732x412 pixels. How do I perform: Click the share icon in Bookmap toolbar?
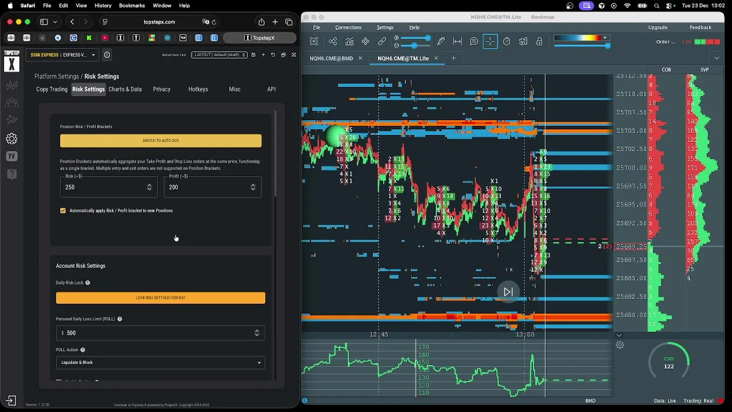333,41
